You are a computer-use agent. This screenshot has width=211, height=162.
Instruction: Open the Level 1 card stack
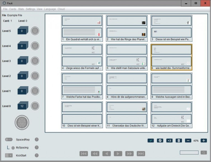point(23,90)
